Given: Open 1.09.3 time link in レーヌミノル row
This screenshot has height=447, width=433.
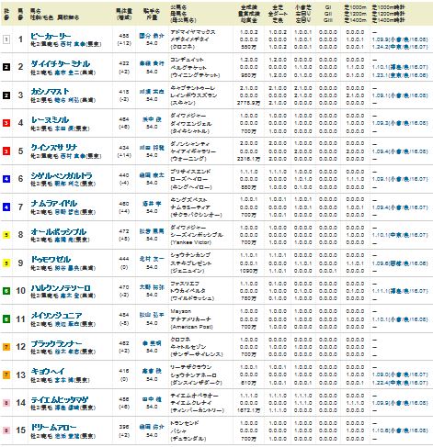Looking at the screenshot, I should [400, 123].
